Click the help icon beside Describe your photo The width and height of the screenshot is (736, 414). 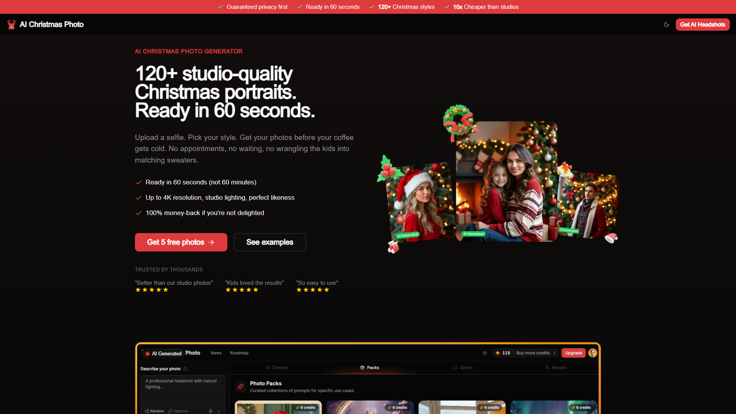[x=185, y=369]
